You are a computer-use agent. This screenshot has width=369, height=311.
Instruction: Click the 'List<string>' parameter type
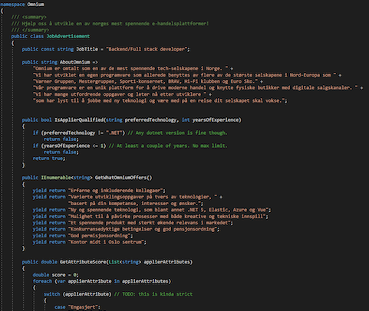pyautogui.click(x=125, y=262)
